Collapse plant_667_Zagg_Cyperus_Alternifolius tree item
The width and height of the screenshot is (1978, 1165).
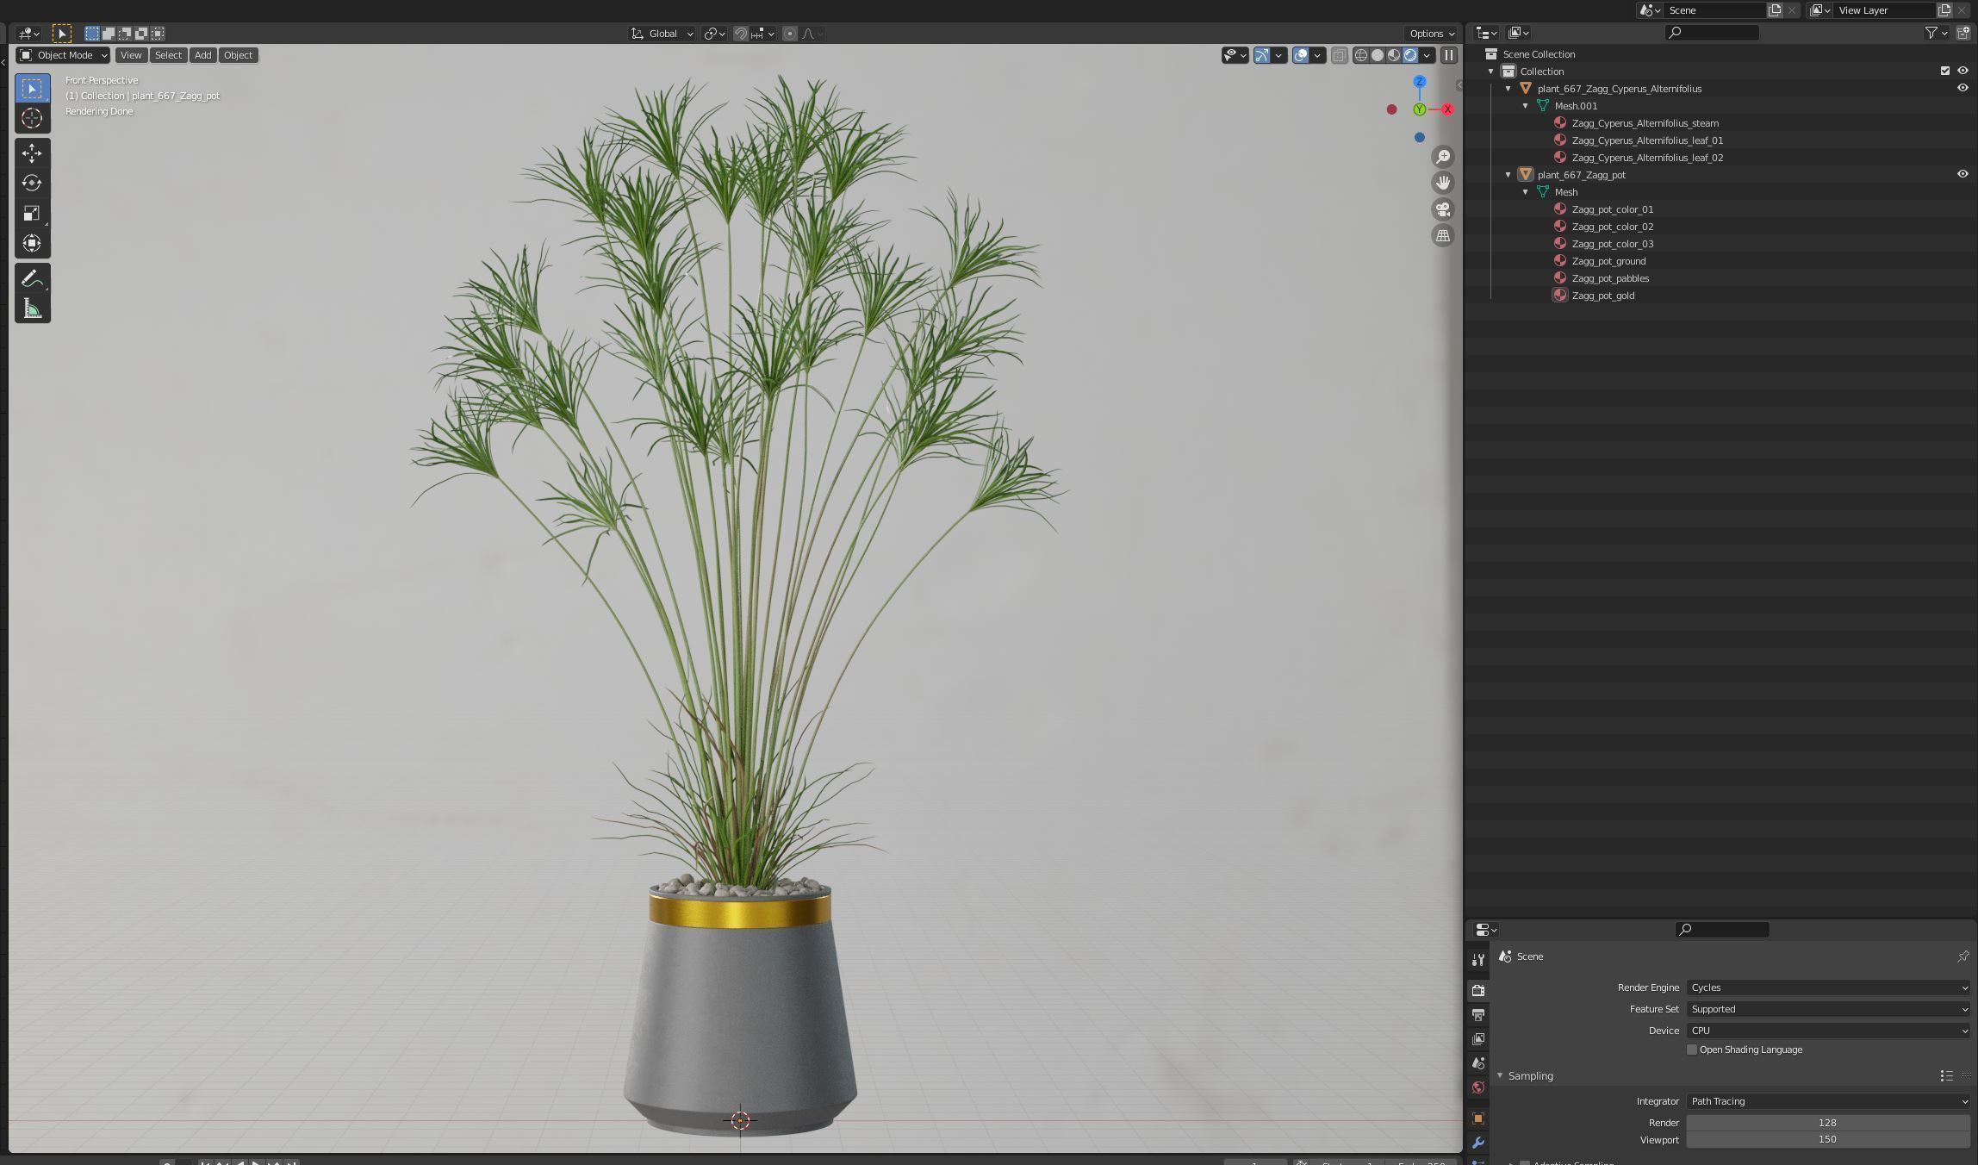[1508, 89]
